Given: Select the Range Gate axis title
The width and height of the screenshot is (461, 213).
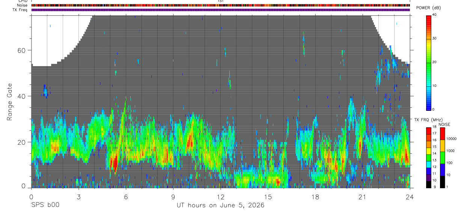Looking at the screenshot, I should (x=9, y=102).
